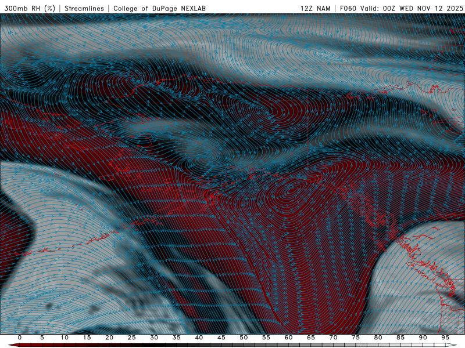Click the "12Z NAM" model run label

coord(316,8)
